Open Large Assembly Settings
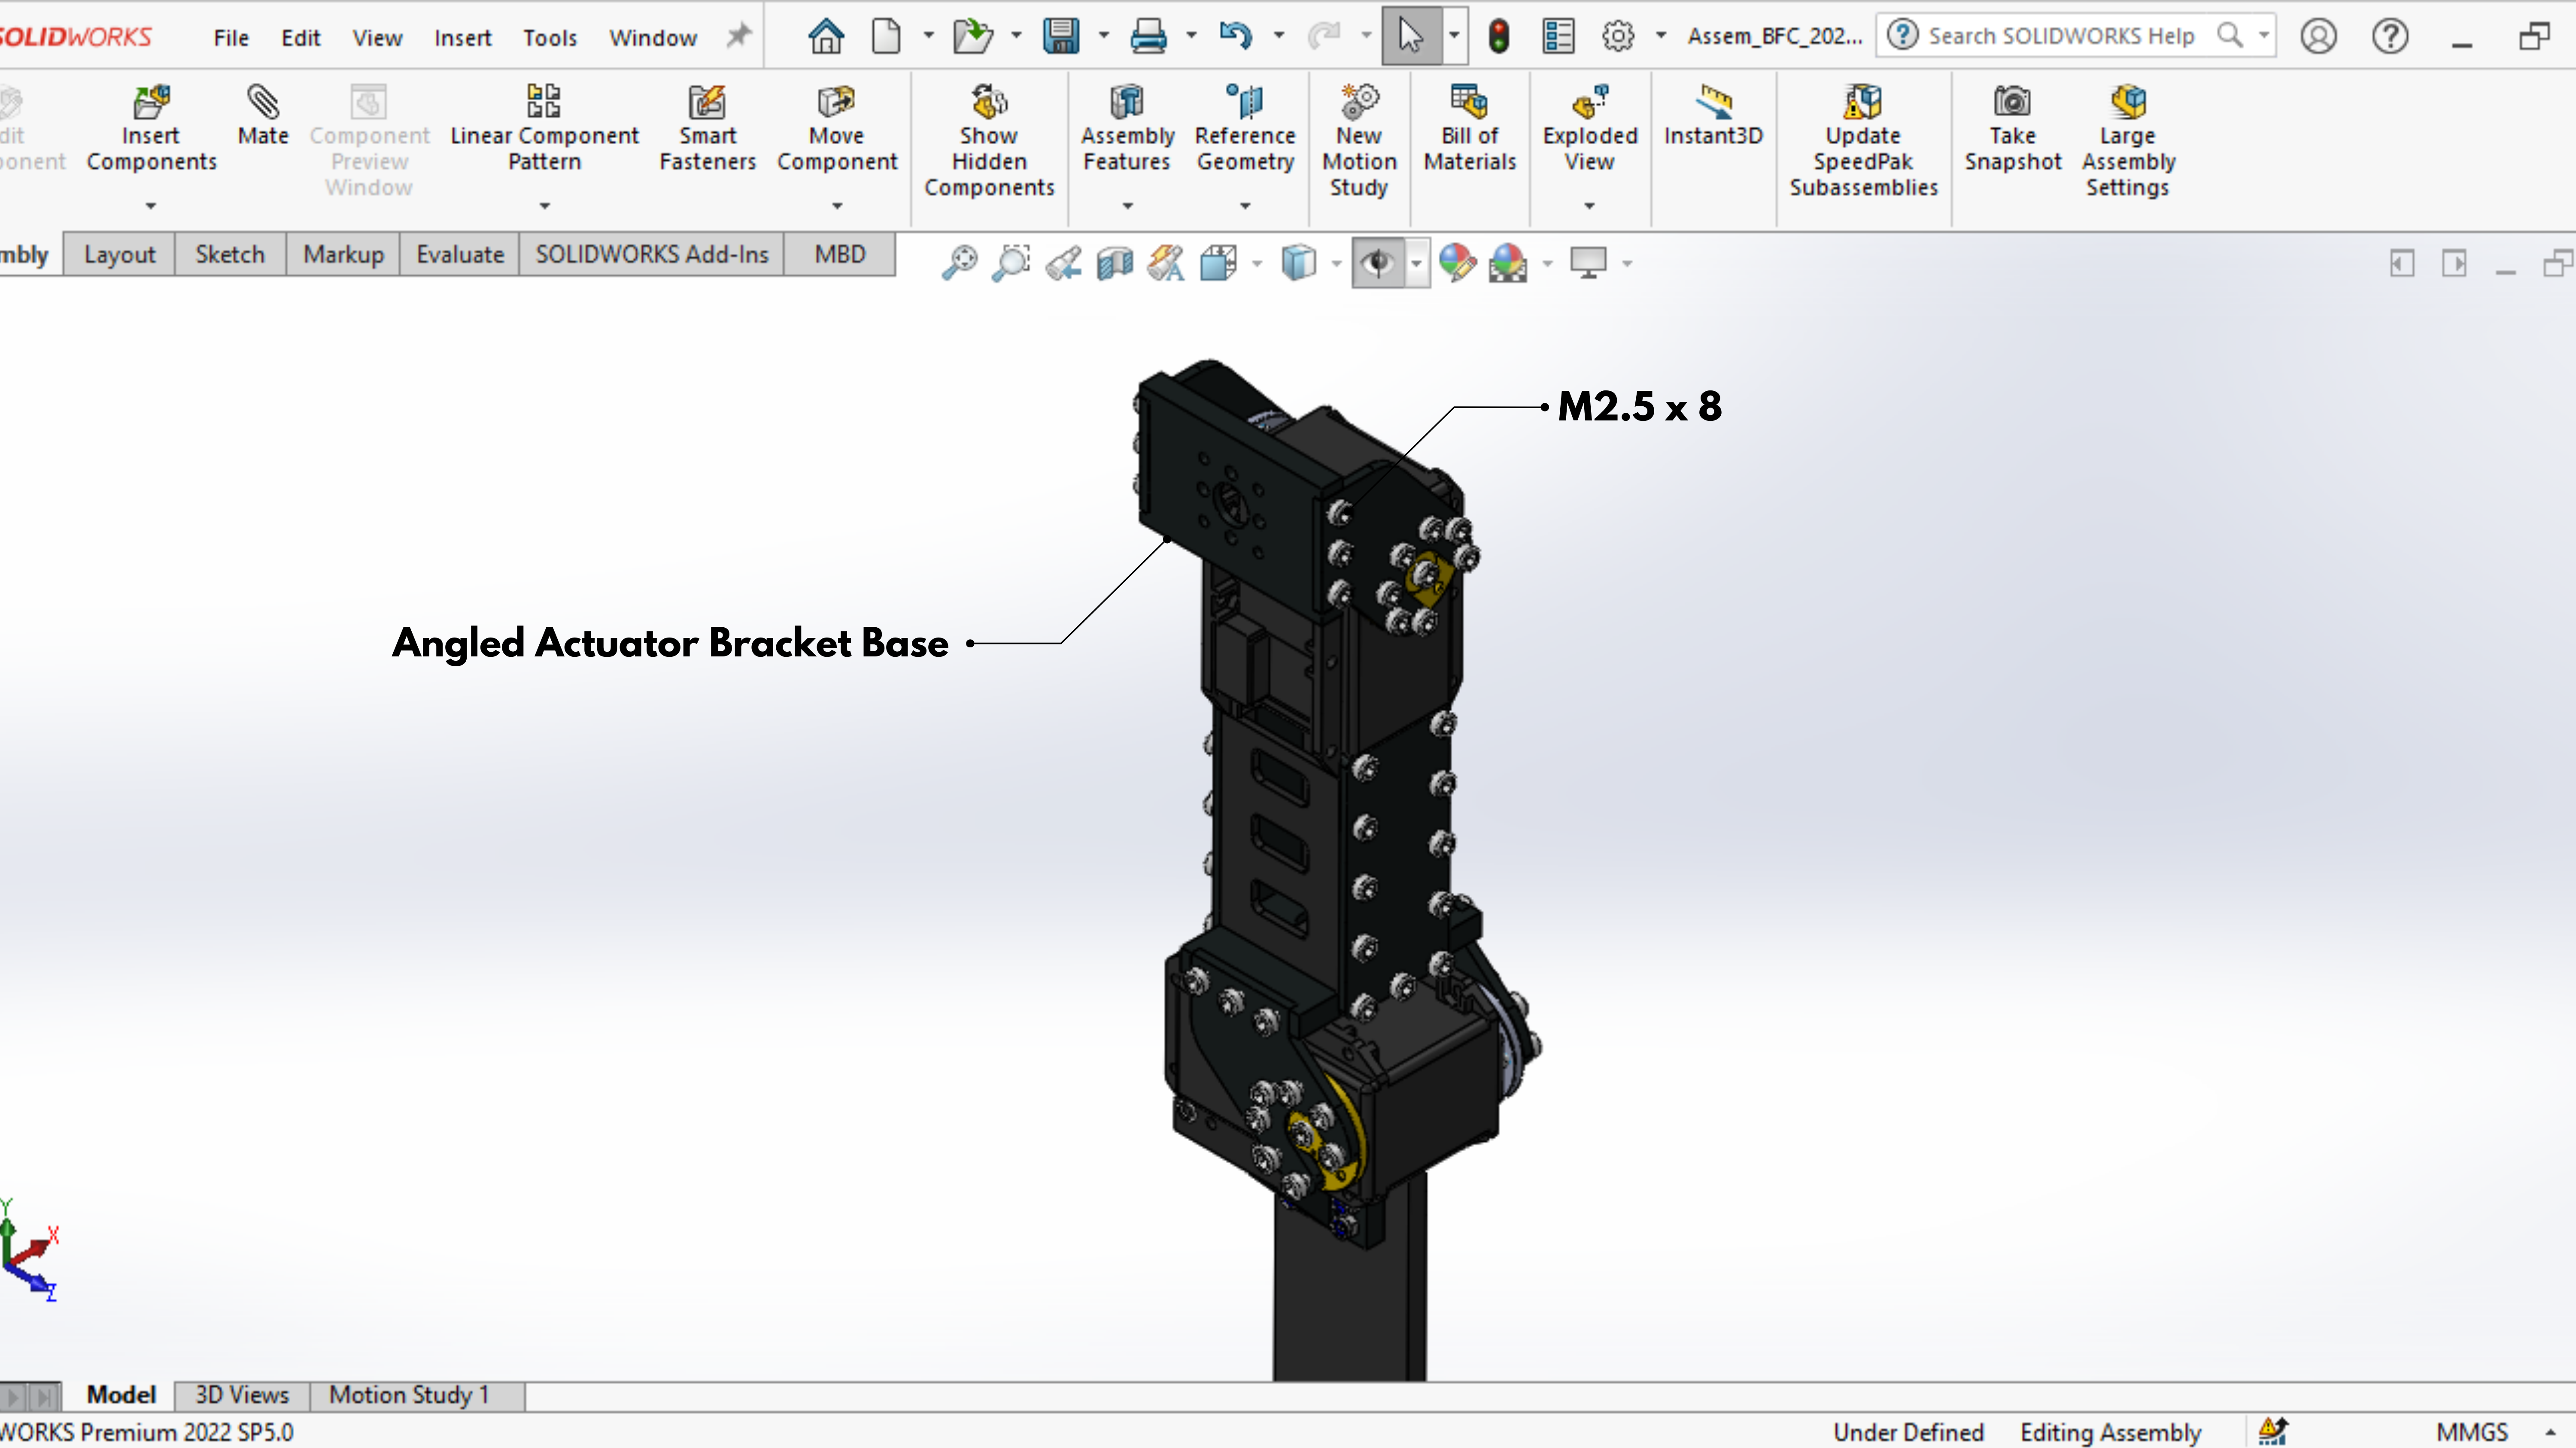 tap(2128, 141)
